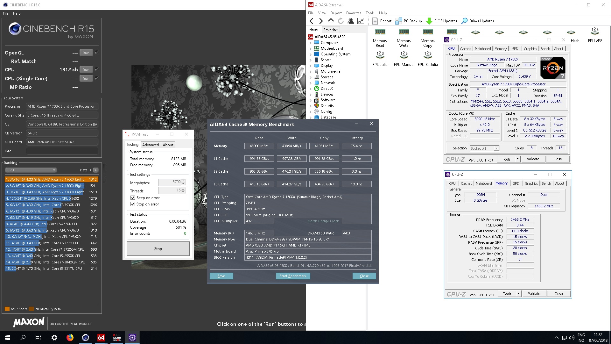
Task: Save AIDA64 benchmark results
Action: coord(221,276)
